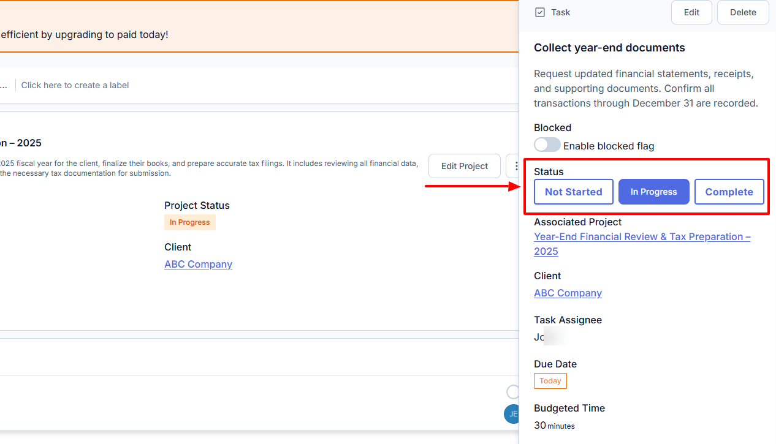Click the Budgeted Time value of 30 minutes
Viewport: 776px width, 444px height.
pyautogui.click(x=553, y=424)
